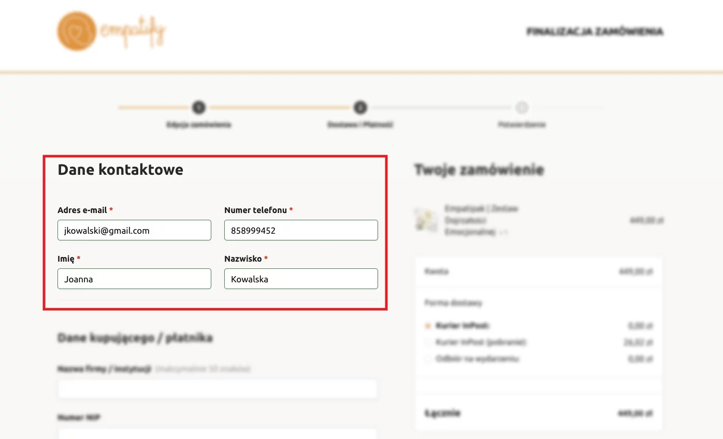Screen dimensions: 723x439
Task: Choose Kurier InPost (pobranie) delivery option
Action: (x=428, y=342)
